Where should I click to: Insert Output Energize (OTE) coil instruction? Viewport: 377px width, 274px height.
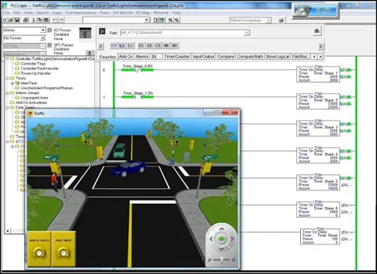[158, 45]
